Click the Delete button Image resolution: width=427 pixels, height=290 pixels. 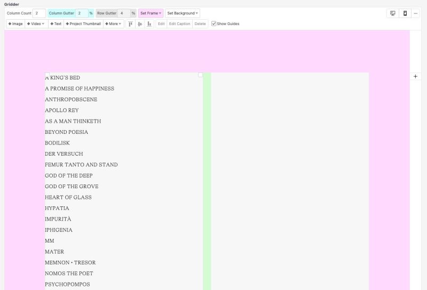click(x=200, y=24)
